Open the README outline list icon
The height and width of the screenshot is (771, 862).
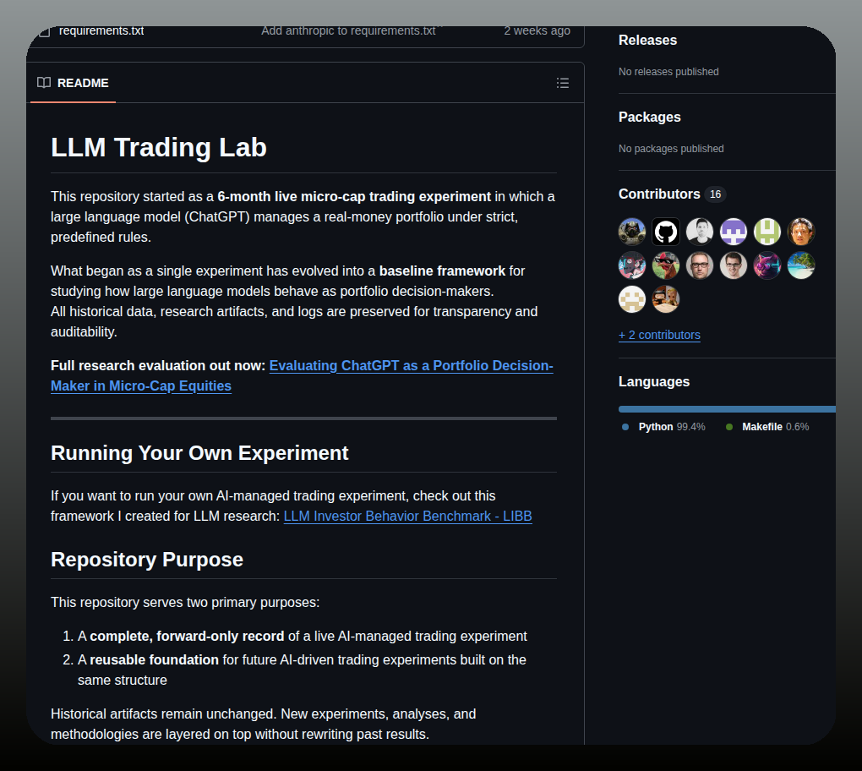coord(562,83)
